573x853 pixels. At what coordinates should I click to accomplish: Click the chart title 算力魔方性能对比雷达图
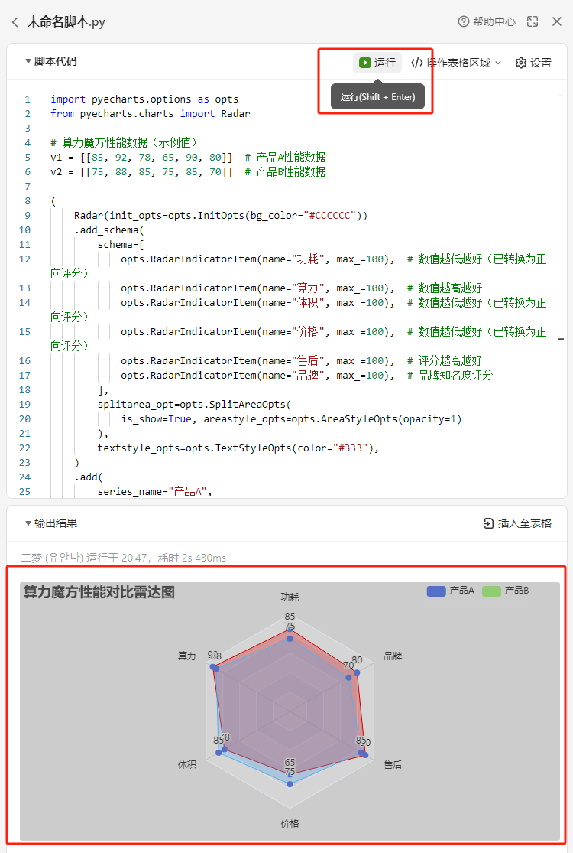coord(99,592)
